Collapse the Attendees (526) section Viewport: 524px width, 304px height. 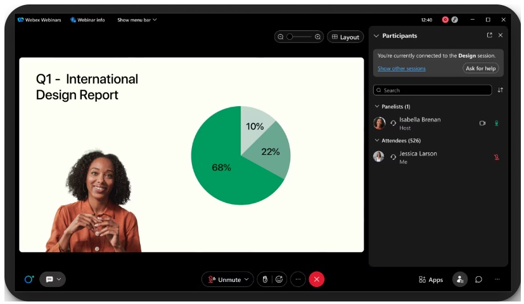(377, 140)
